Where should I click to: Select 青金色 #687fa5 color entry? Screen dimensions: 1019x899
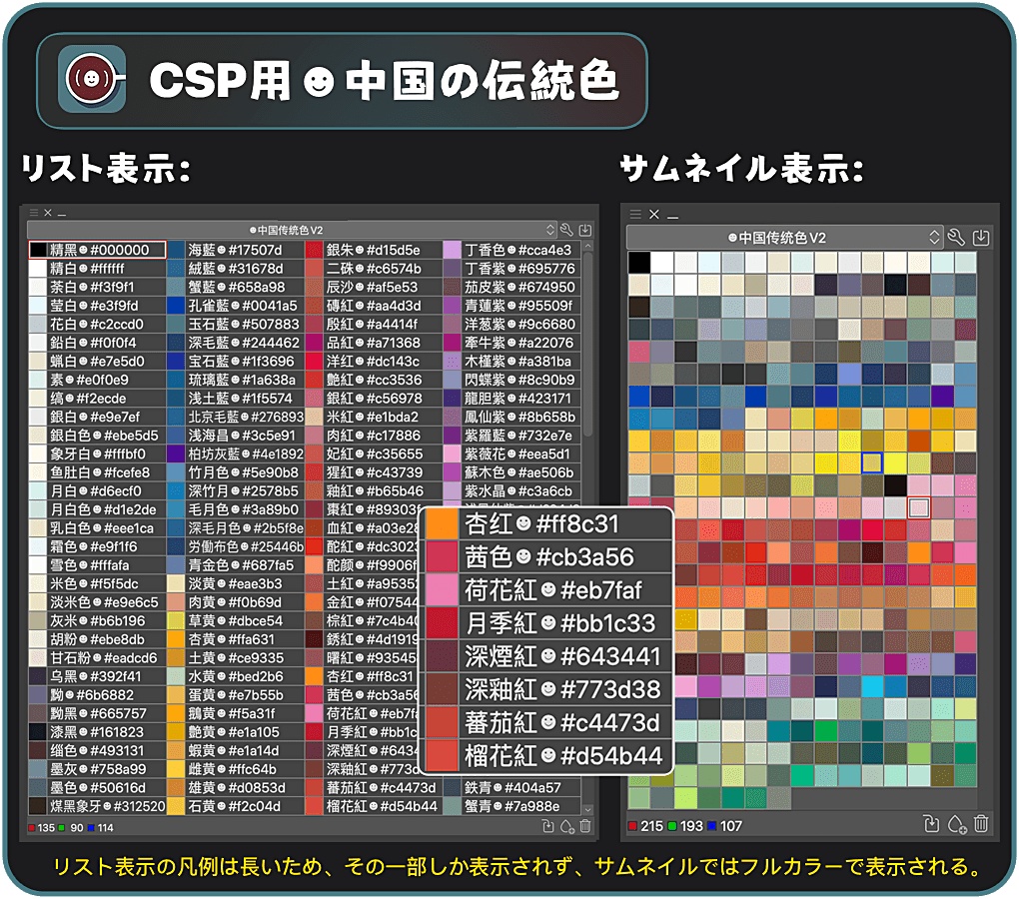tap(235, 565)
